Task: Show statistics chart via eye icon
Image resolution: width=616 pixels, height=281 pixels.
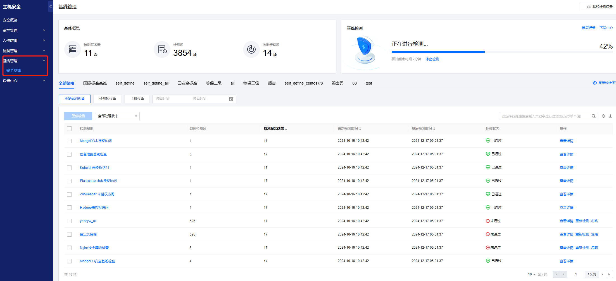Action: (x=595, y=83)
